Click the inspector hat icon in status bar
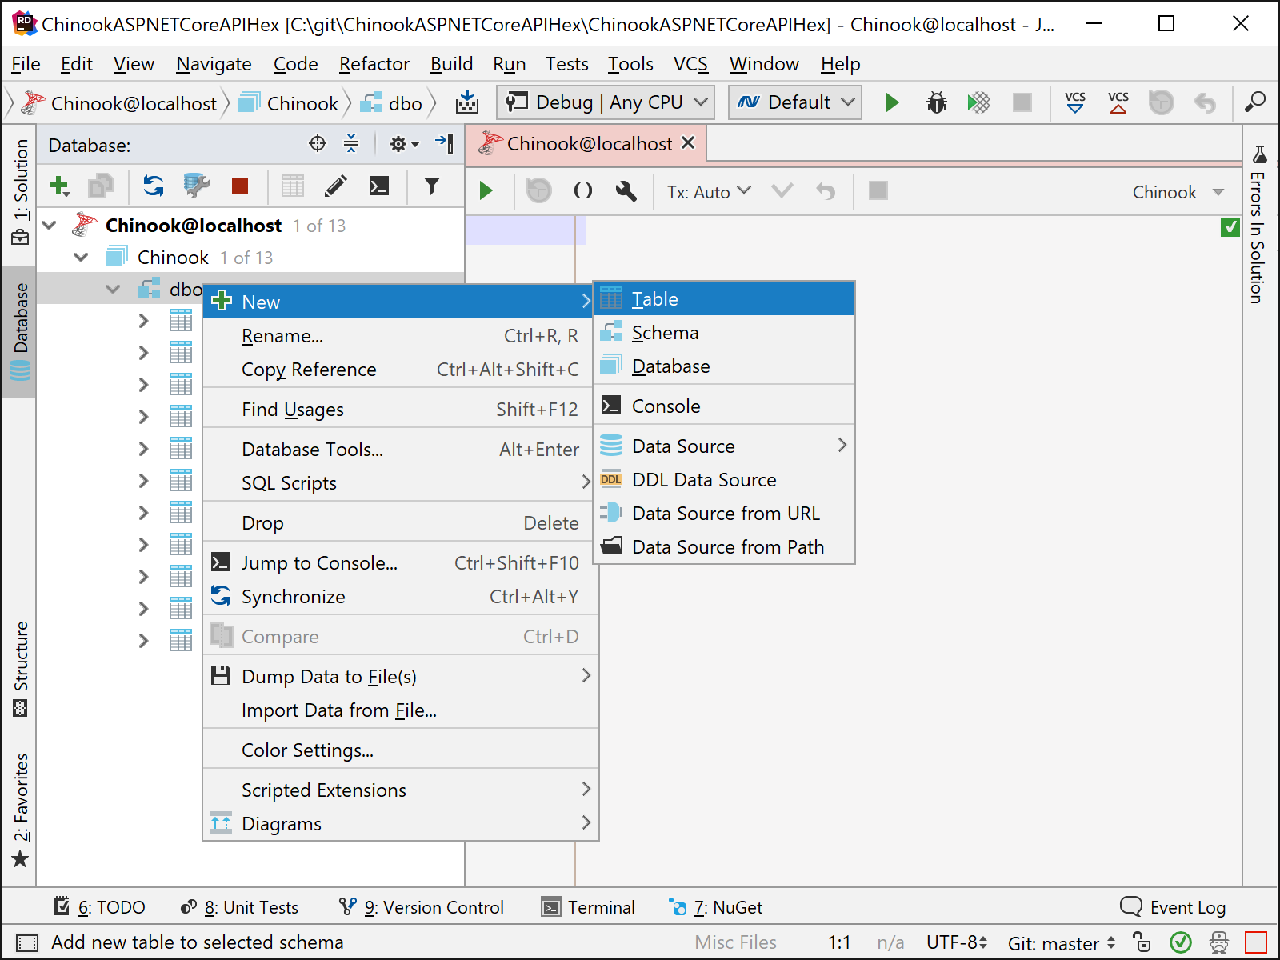Screen dimensions: 1280x960 point(1219,942)
